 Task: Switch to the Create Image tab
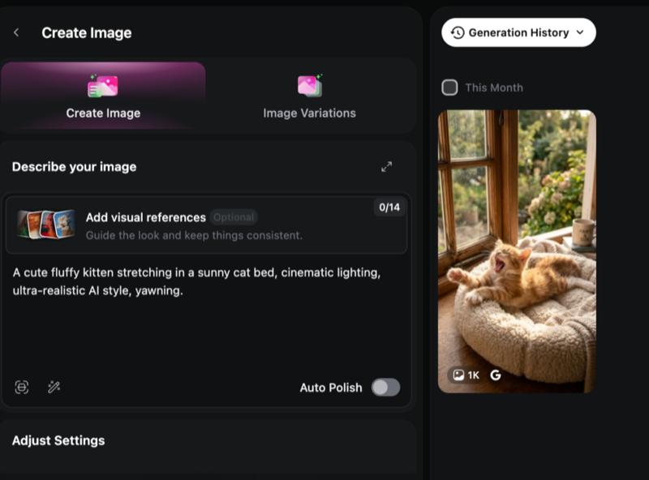103,96
